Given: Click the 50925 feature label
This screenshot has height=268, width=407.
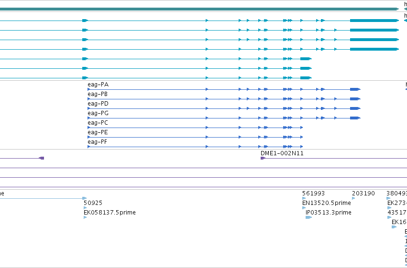Looking at the screenshot, I should [x=93, y=203].
